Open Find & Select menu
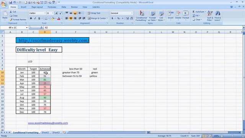 (217, 16)
